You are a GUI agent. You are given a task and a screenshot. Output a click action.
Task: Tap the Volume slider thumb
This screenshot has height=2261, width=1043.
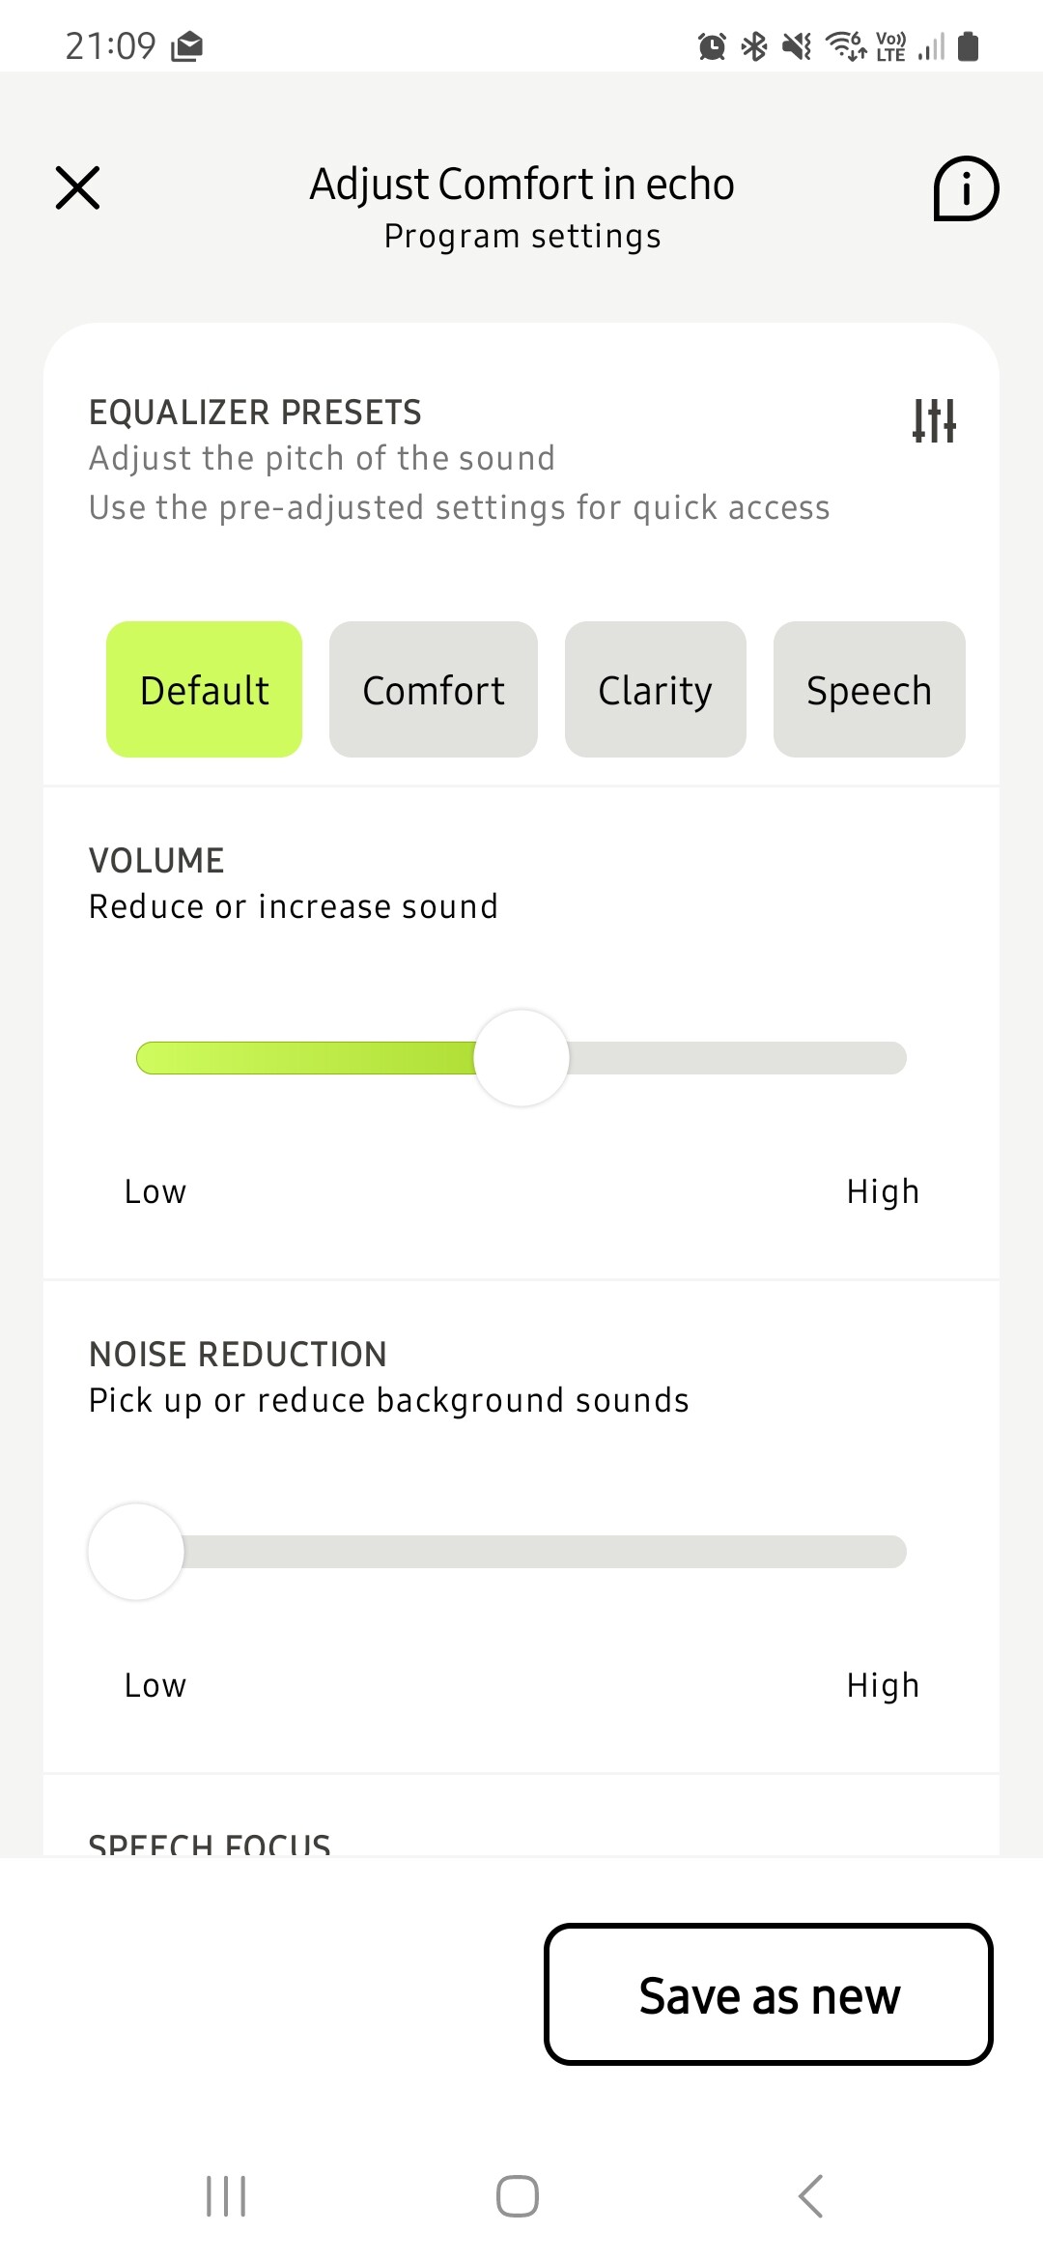point(521,1058)
